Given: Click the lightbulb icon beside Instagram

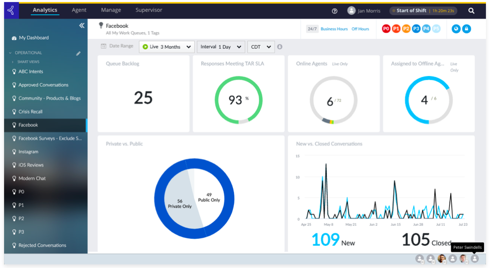Looking at the screenshot, I should coord(14,152).
